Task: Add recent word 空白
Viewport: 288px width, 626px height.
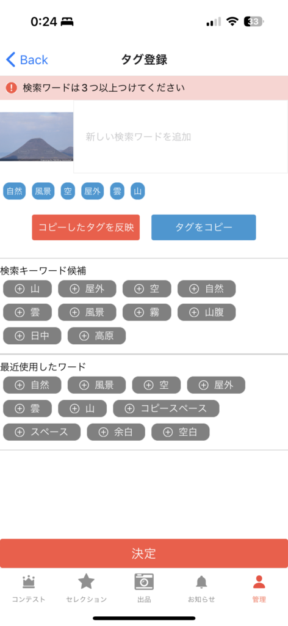Action: point(181,432)
